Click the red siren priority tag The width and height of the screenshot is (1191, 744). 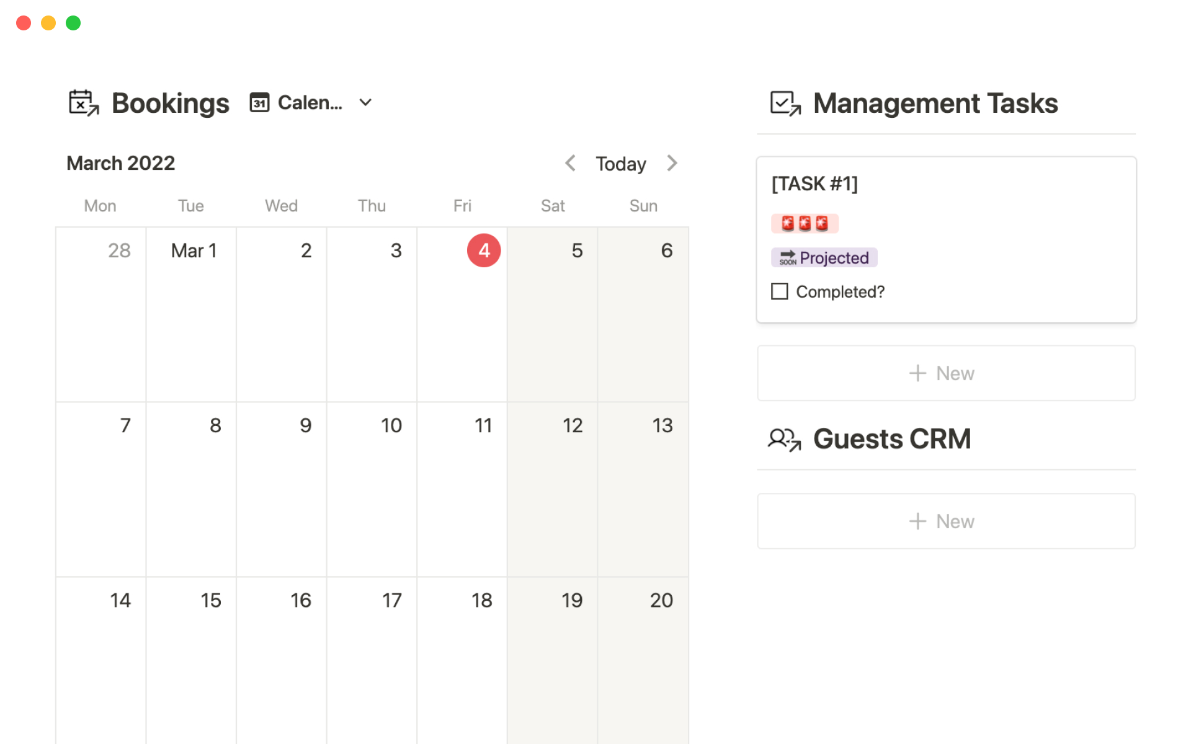click(x=805, y=223)
